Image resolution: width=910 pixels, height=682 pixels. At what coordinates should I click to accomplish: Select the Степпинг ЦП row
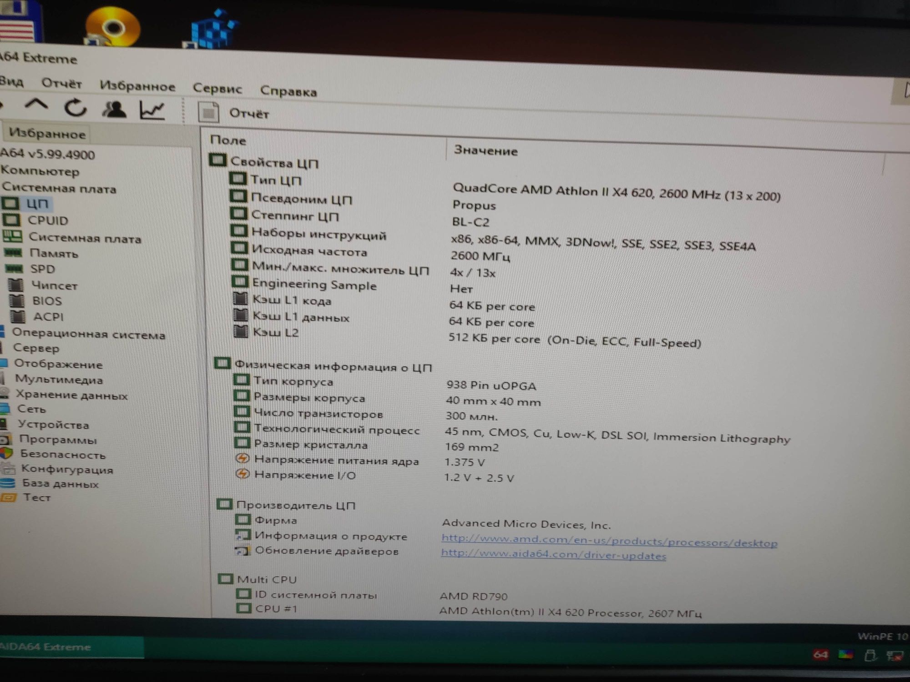[x=359, y=218]
